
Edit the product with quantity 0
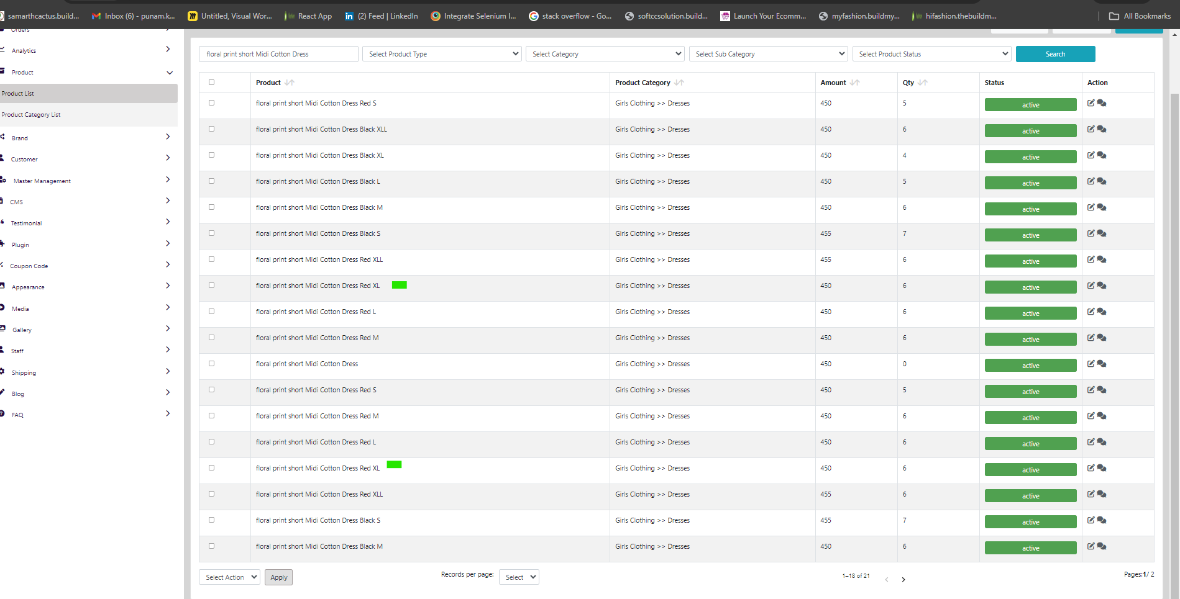tap(1091, 364)
